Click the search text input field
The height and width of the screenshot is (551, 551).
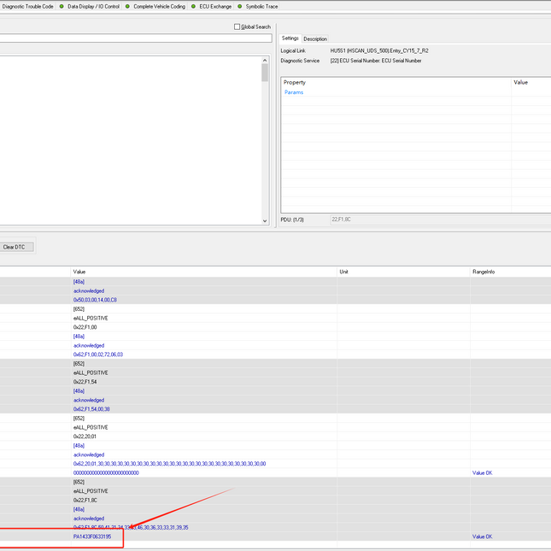(137, 38)
